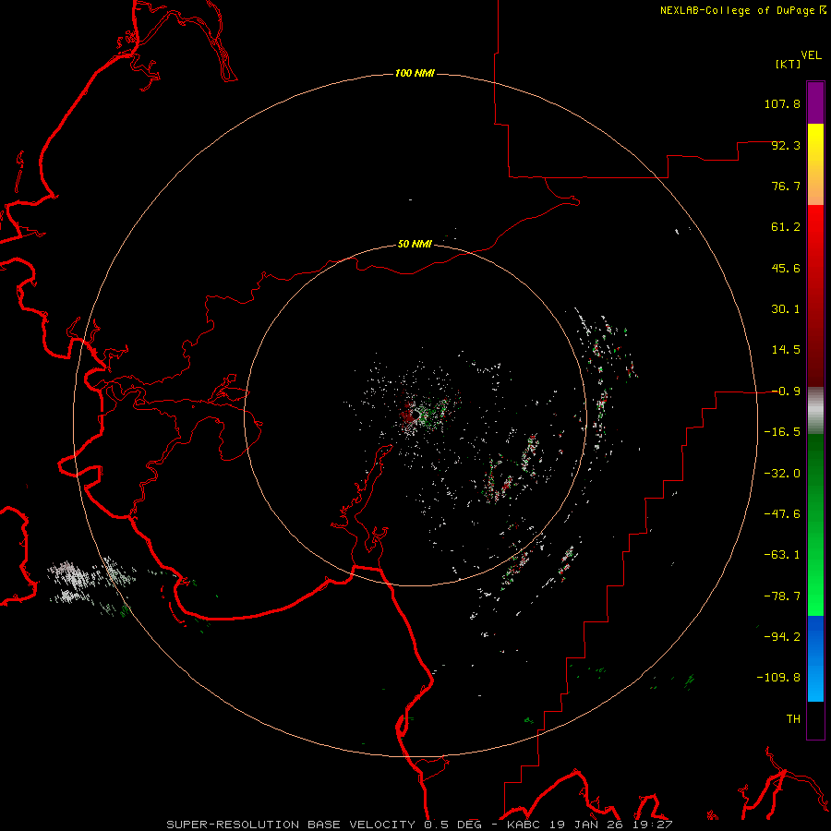The height and width of the screenshot is (831, 831).
Task: Click the Super-Resolution Base Velocity caption
Action: pyautogui.click(x=420, y=825)
